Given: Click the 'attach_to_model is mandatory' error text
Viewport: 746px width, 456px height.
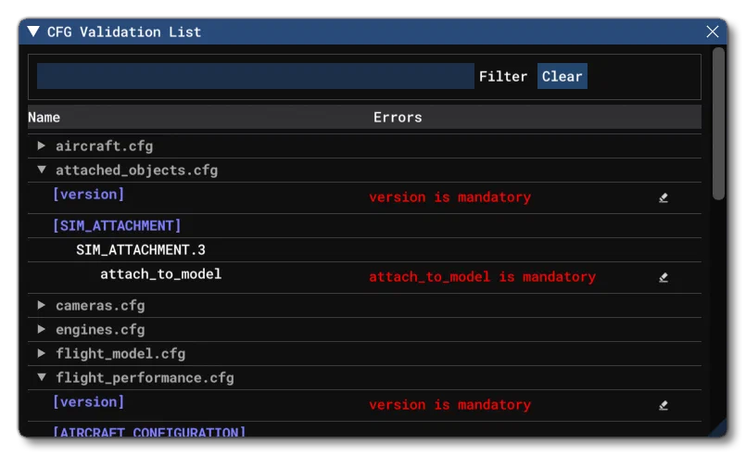Looking at the screenshot, I should (483, 277).
